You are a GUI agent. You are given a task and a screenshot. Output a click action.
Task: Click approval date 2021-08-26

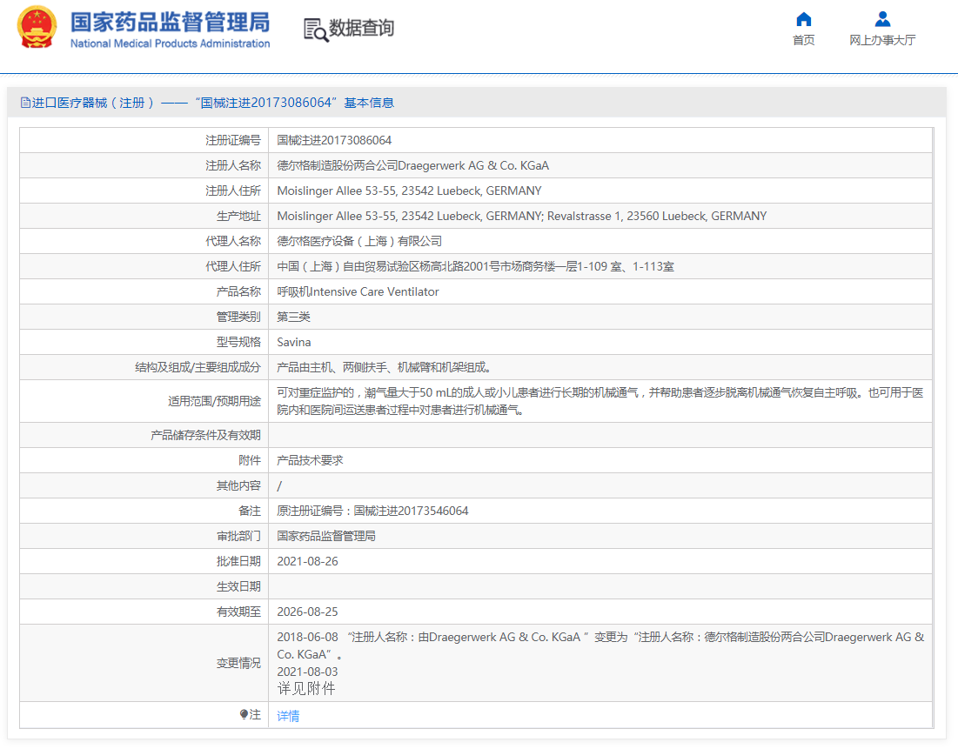coord(307,561)
